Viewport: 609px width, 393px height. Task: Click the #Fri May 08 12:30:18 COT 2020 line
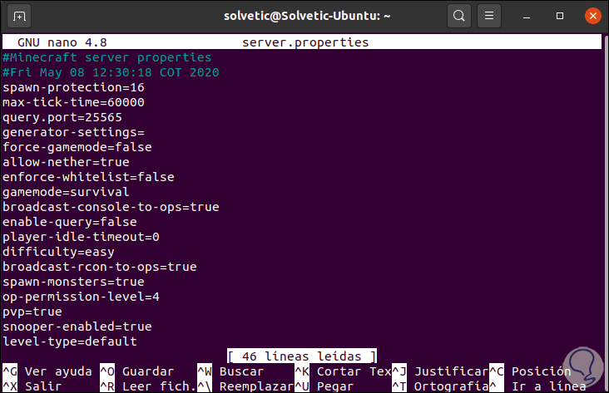[x=111, y=72]
